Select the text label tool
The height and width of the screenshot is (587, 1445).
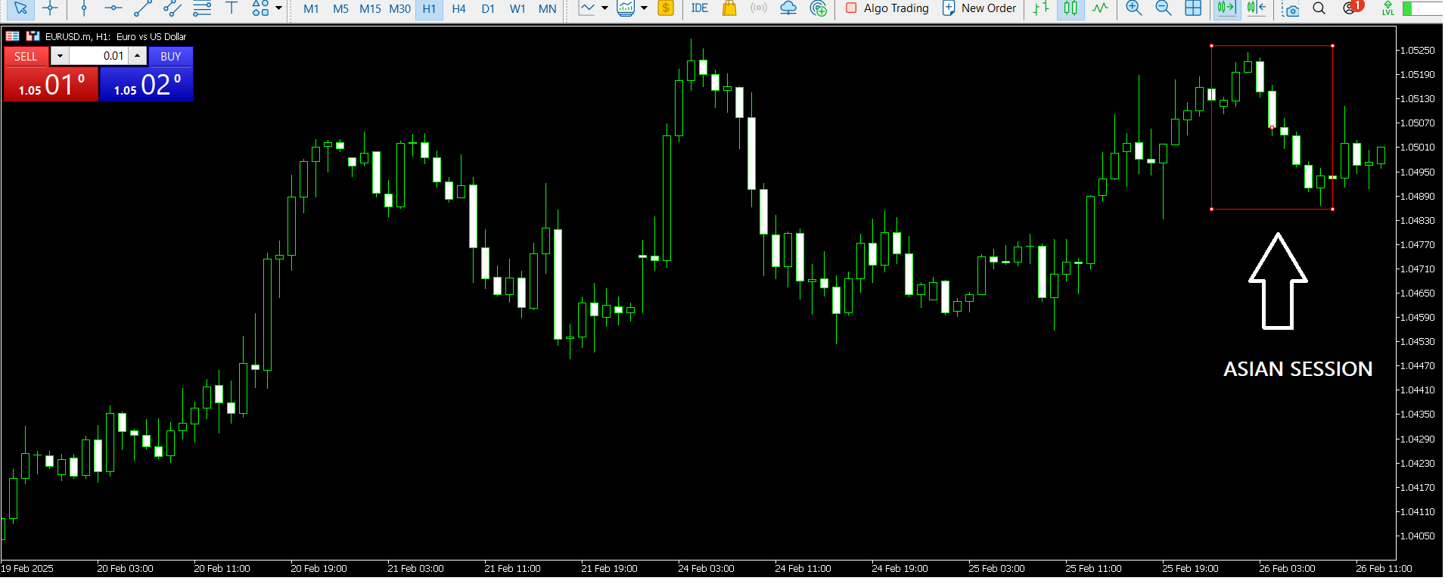[232, 8]
